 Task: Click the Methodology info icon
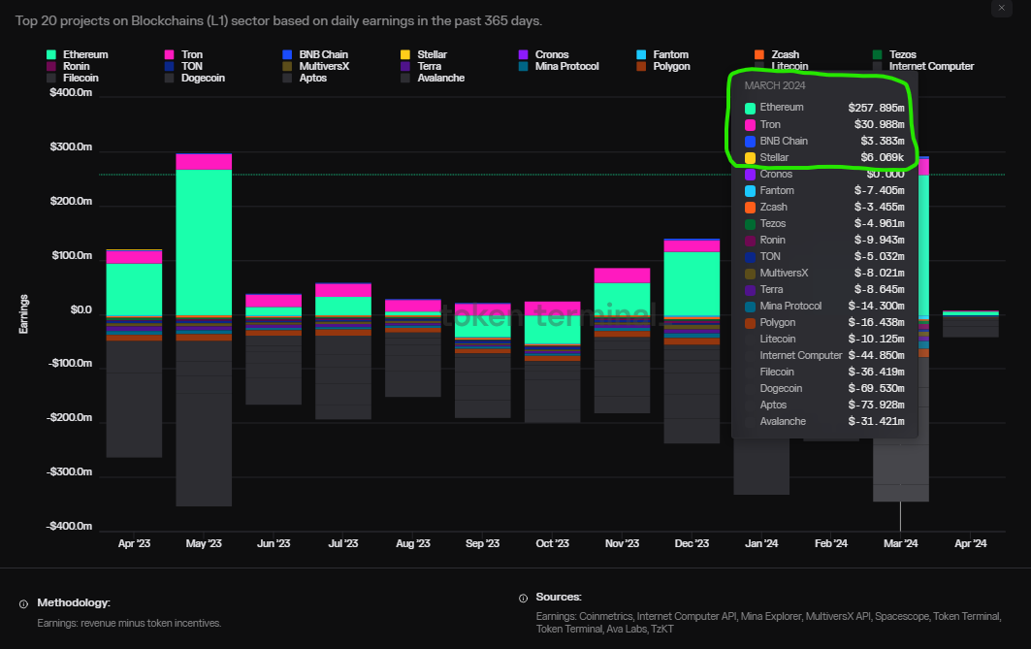click(23, 603)
